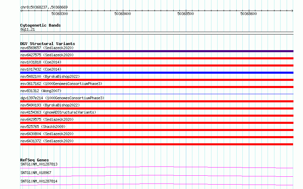Click the RefSeq Genes track title
The image size is (303, 189).
pos(34,160)
